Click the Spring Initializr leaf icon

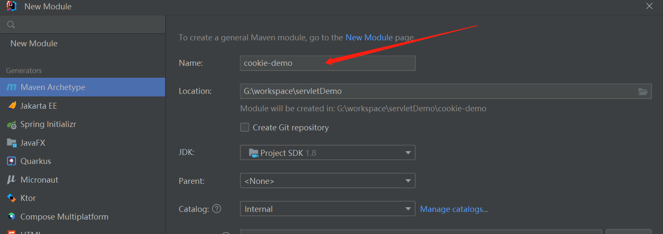pos(12,124)
